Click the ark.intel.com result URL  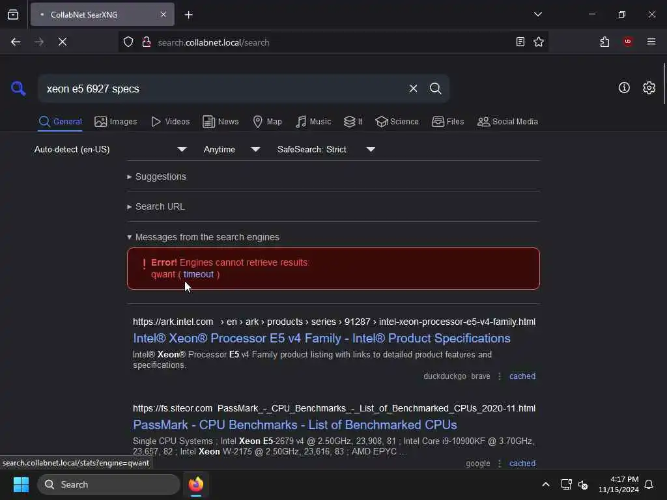[334, 322]
